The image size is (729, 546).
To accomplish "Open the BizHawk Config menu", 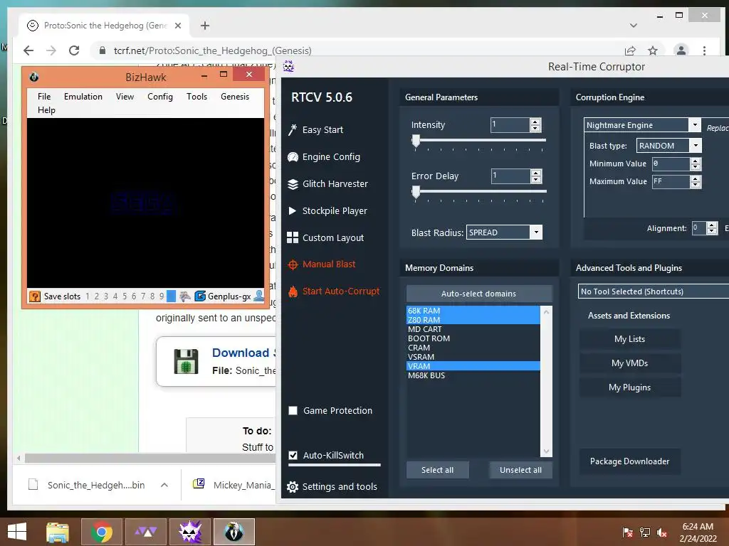I will [x=160, y=97].
